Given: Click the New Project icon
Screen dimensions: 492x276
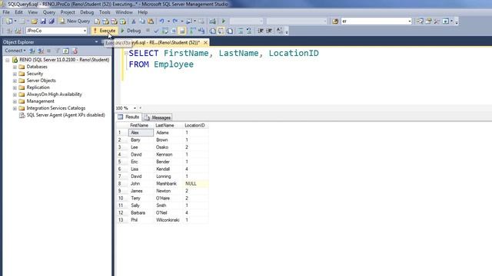Looking at the screenshot, I should [9, 21].
